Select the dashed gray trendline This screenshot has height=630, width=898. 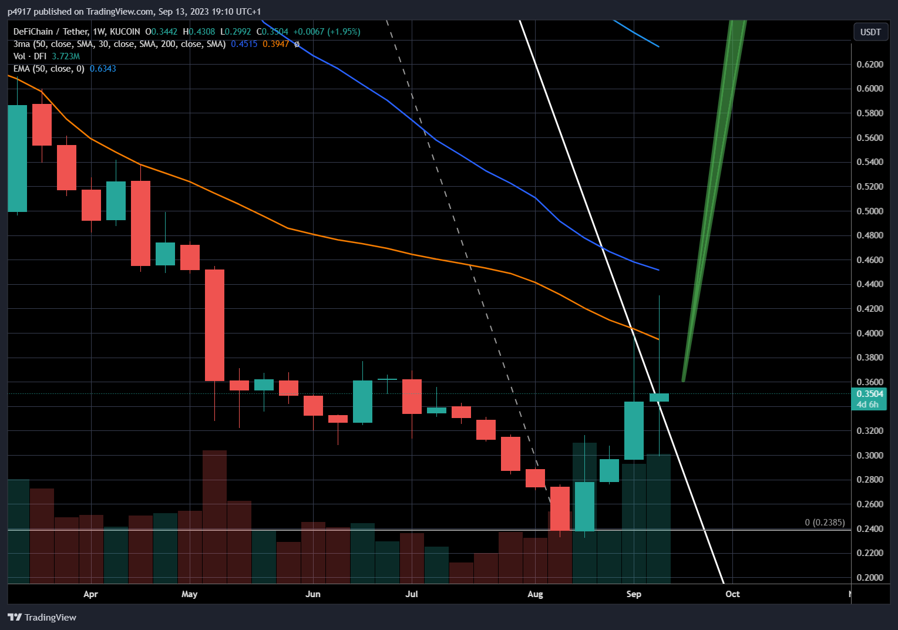[x=470, y=264]
